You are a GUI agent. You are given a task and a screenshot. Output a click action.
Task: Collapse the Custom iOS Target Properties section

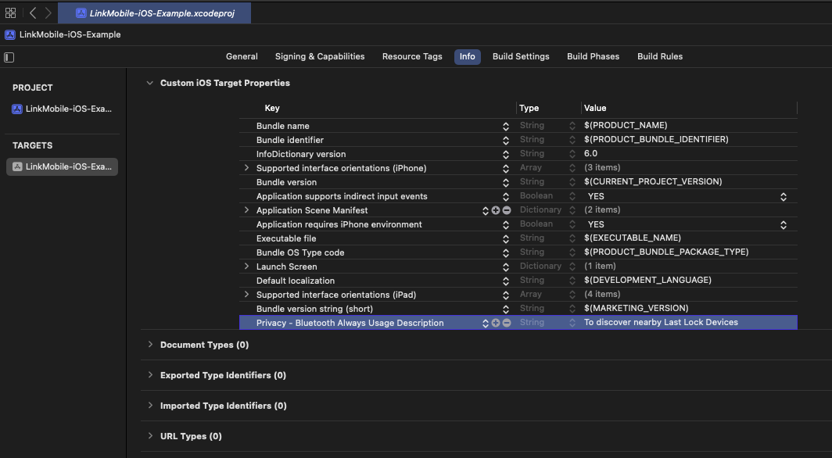pos(150,83)
